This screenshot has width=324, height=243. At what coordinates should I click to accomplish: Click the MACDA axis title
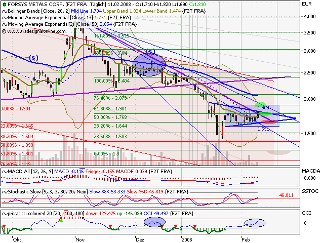point(311,171)
